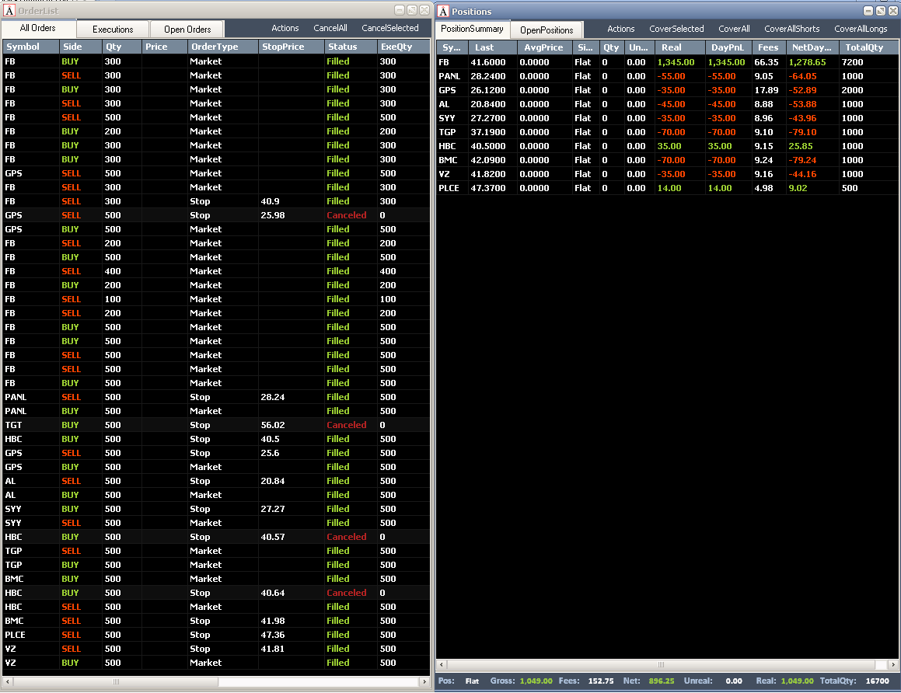The height and width of the screenshot is (693, 901).
Task: Click the Price column header
Action: 164,47
